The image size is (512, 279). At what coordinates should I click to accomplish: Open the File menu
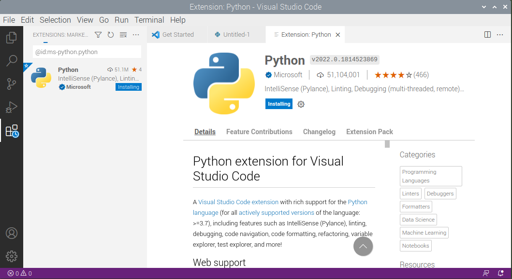pos(9,20)
